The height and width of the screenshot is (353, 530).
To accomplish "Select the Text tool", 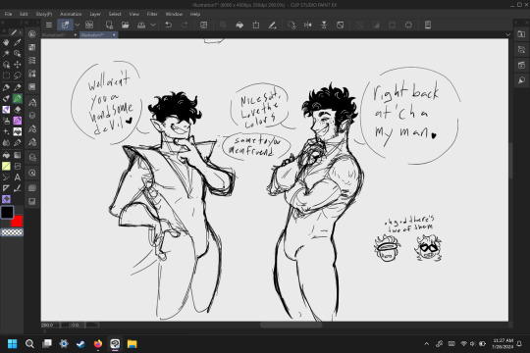I will [x=18, y=177].
